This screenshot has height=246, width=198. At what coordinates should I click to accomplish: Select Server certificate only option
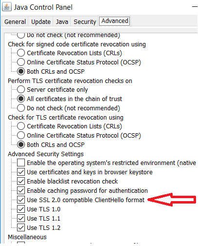tap(21, 89)
